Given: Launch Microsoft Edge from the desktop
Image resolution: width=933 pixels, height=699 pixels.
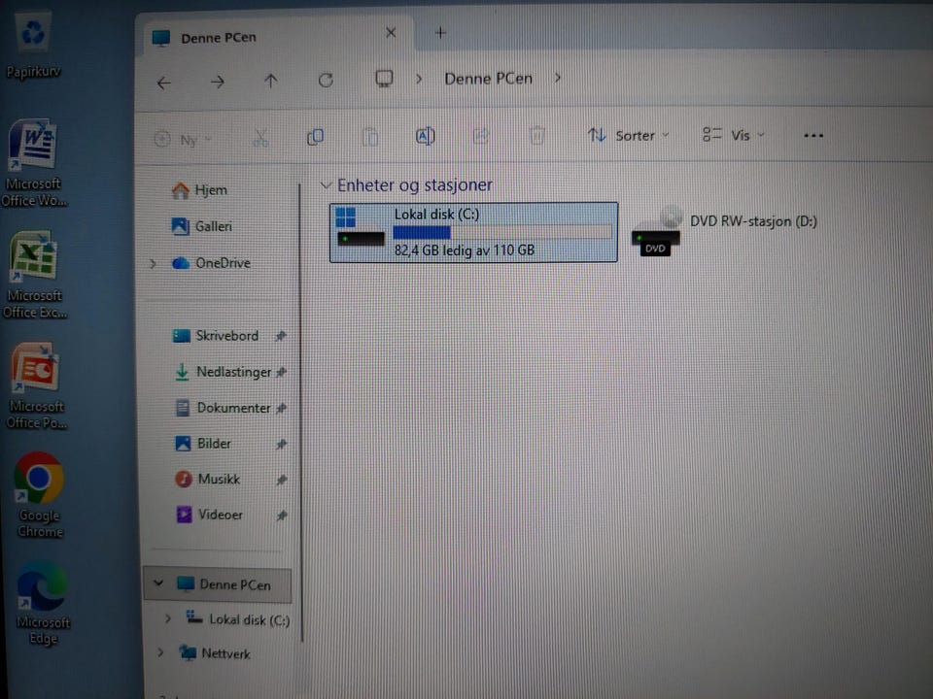Looking at the screenshot, I should [x=42, y=603].
